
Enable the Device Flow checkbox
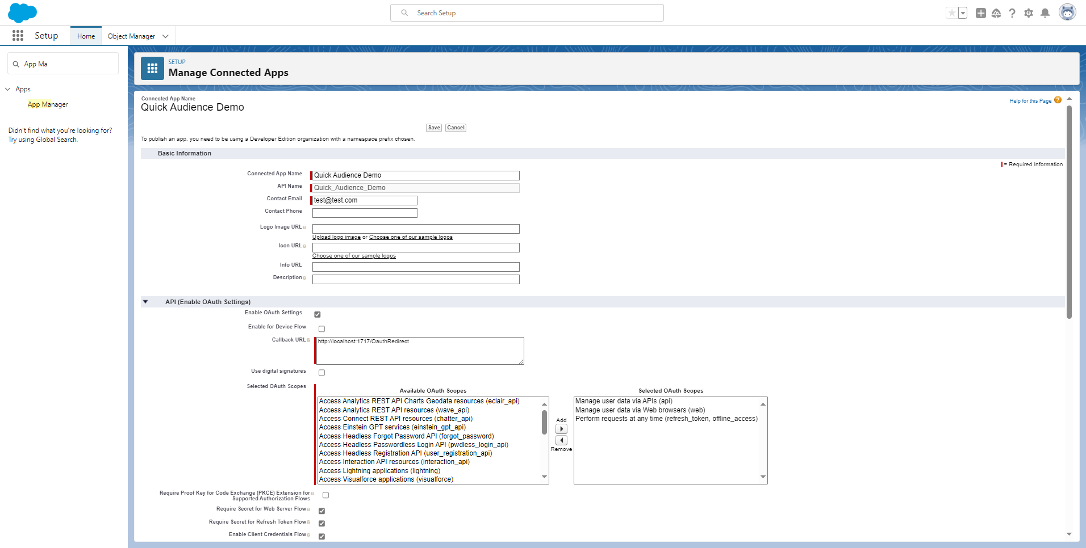pyautogui.click(x=322, y=329)
